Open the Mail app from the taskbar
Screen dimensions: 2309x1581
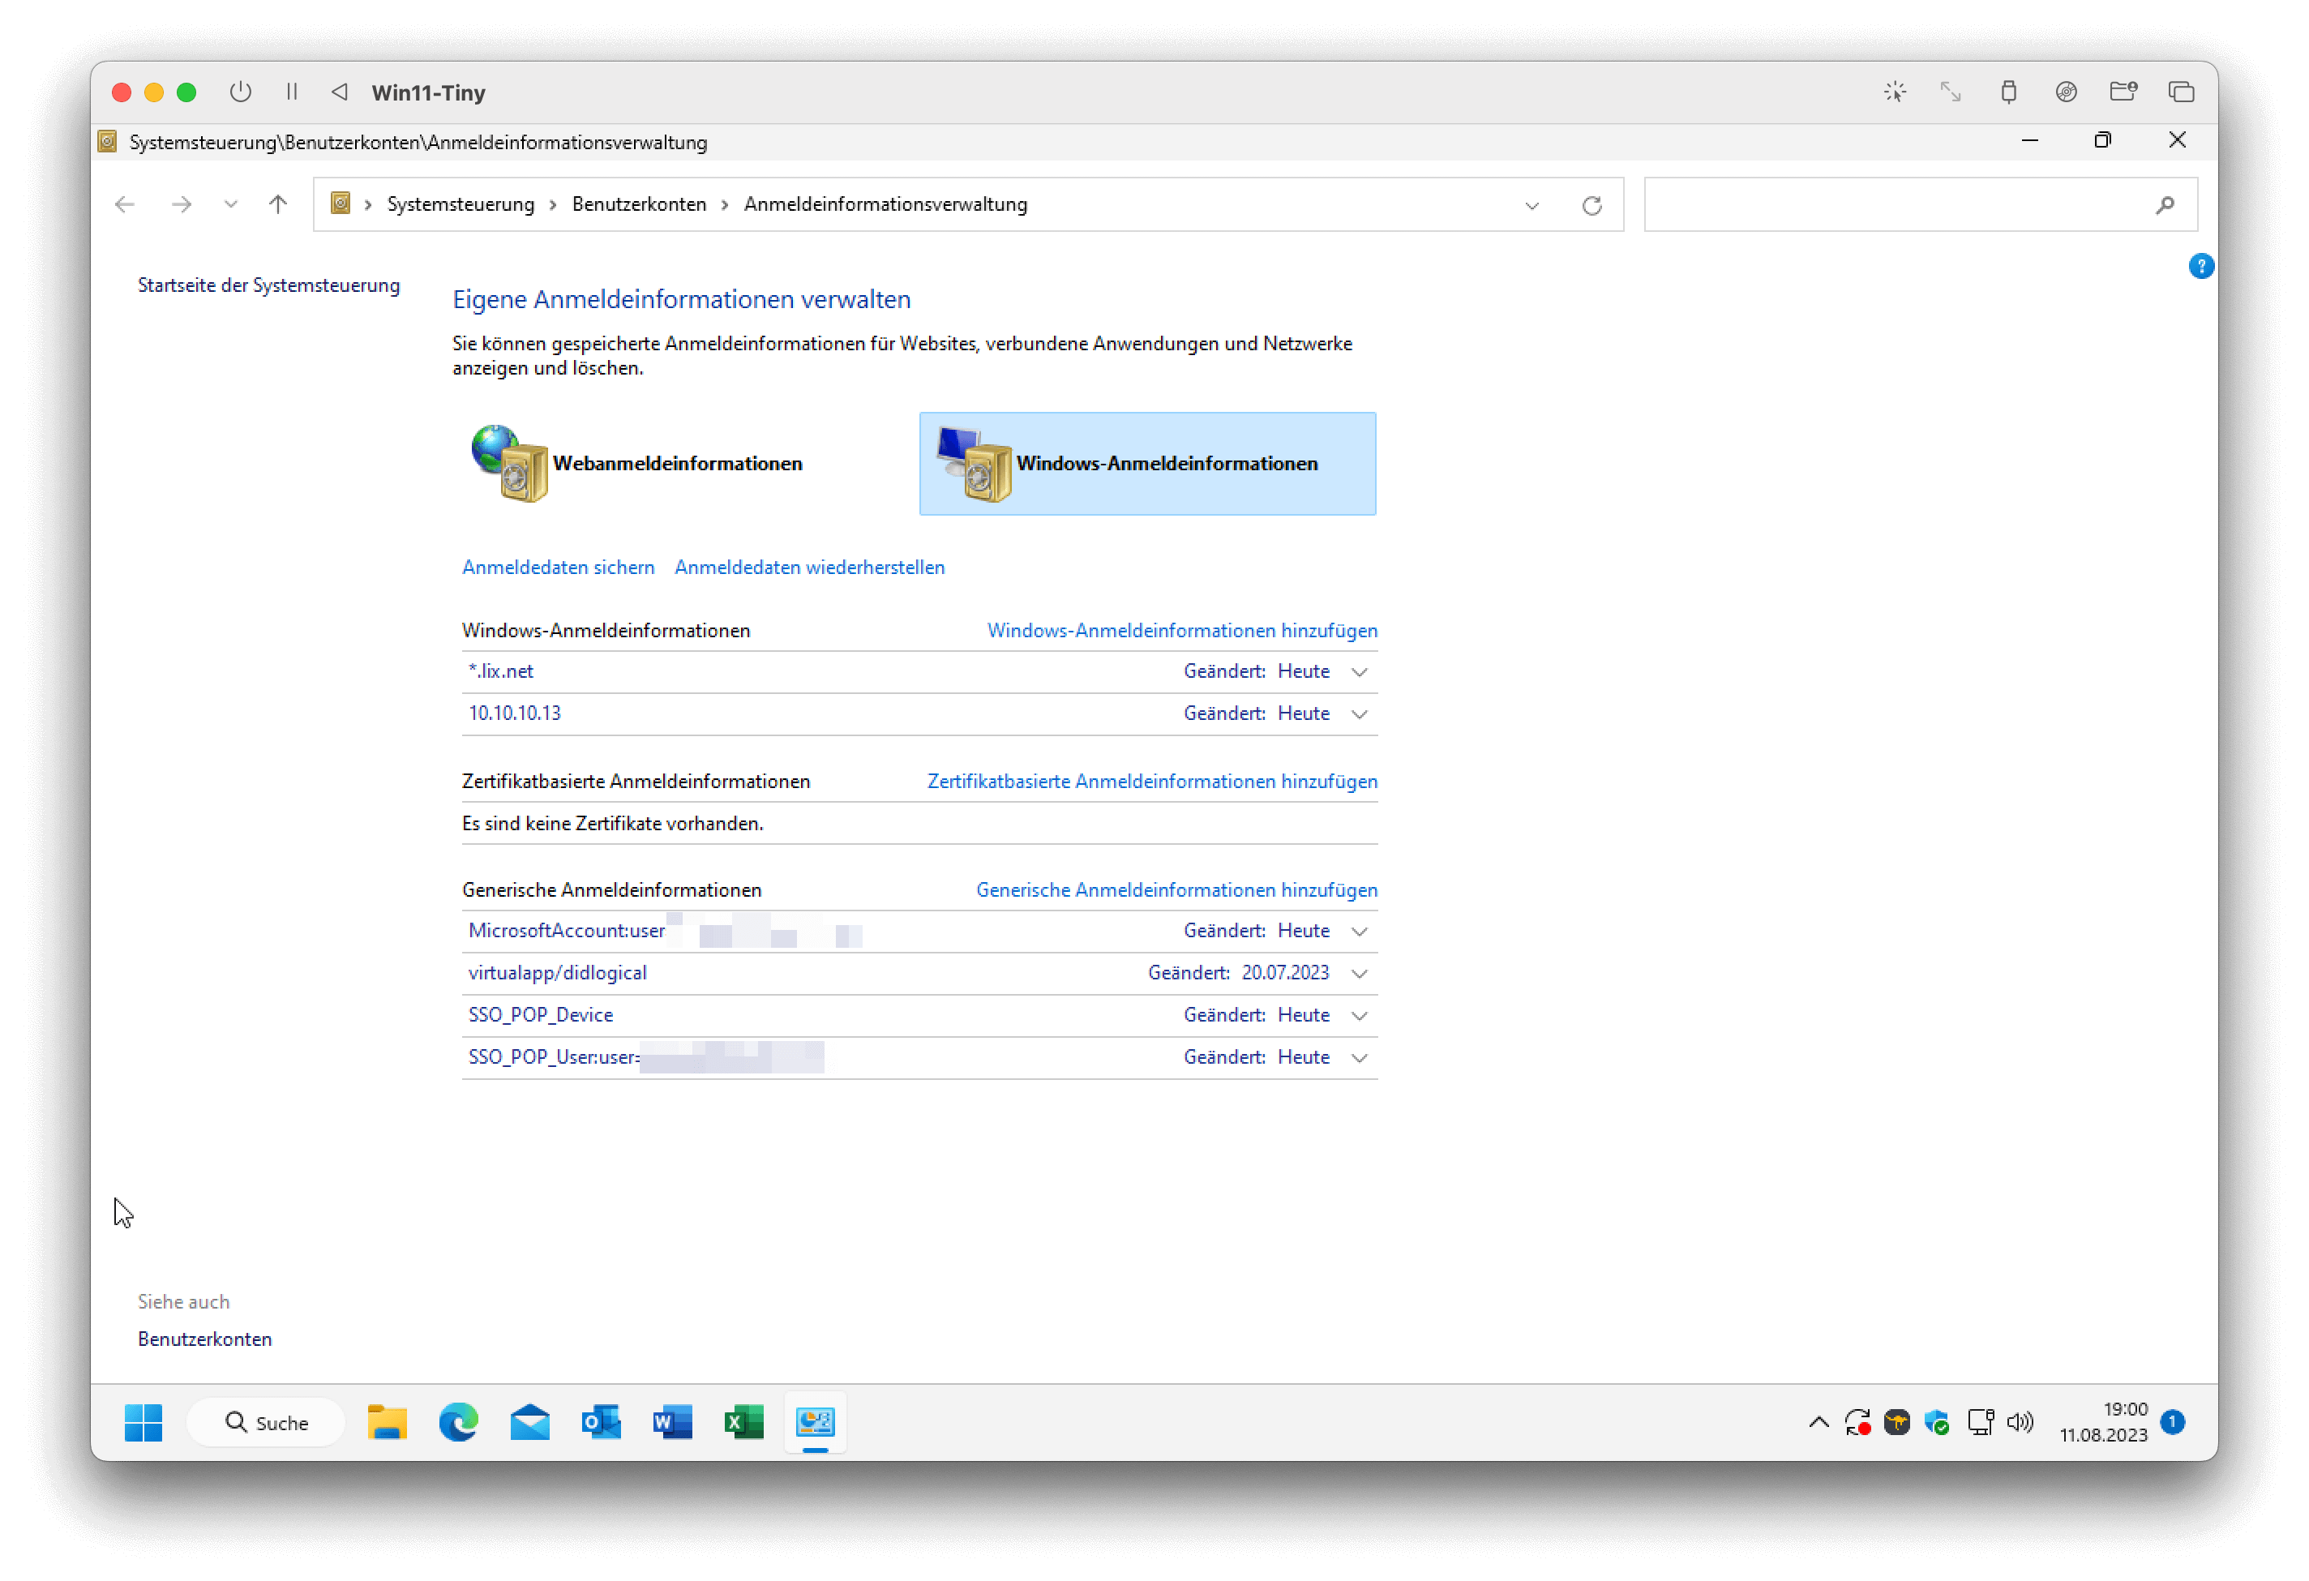[x=530, y=1422]
